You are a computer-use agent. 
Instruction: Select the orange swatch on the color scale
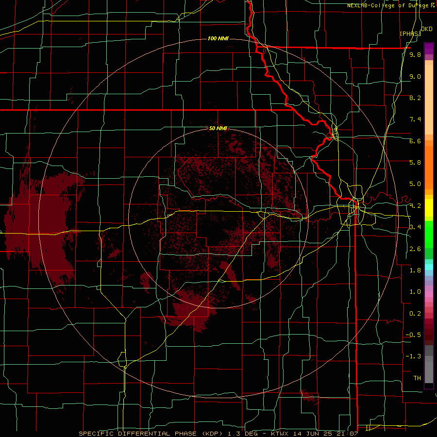[429, 168]
